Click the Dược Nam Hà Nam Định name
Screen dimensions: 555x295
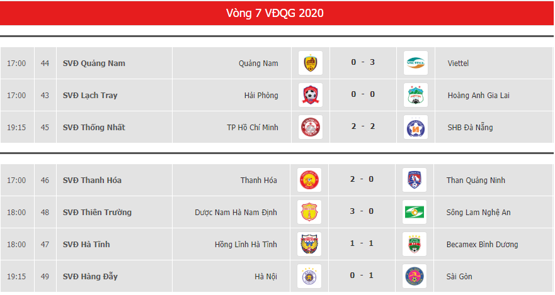236,213
